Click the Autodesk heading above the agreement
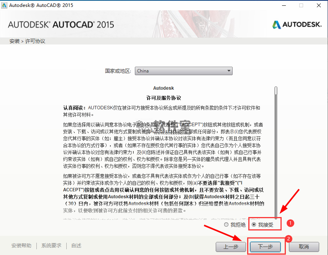This screenshot has width=328, height=255. pyautogui.click(x=163, y=88)
